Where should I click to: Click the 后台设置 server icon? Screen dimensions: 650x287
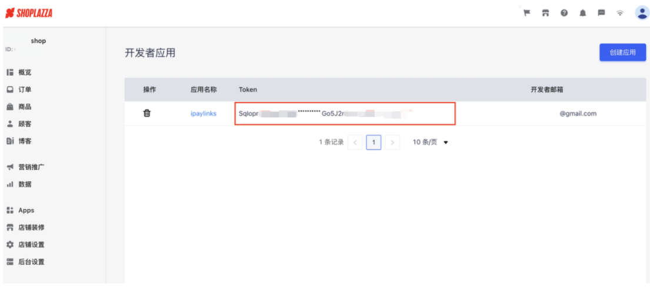pyautogui.click(x=11, y=262)
